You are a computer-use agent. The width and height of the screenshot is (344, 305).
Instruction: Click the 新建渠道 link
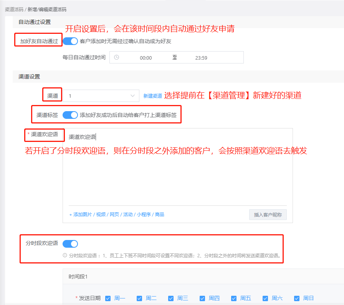(152, 96)
